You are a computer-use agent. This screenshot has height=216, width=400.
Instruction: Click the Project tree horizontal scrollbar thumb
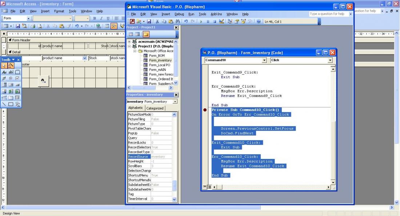(143, 88)
